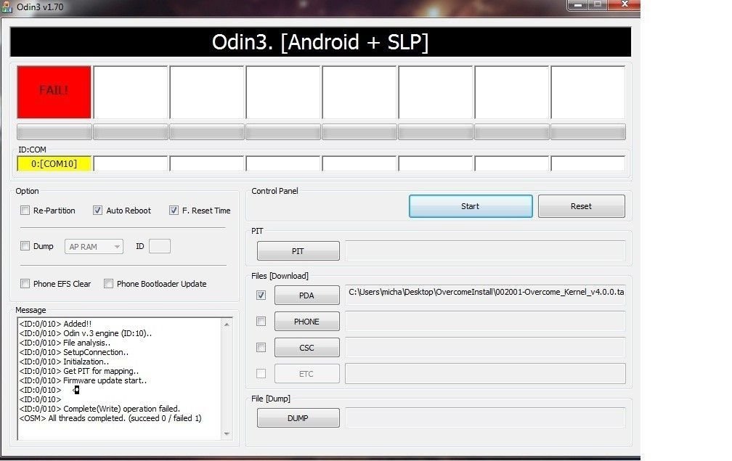Screen dimensions: 732x461
Task: Click the red FAIL! status box
Action: click(54, 92)
